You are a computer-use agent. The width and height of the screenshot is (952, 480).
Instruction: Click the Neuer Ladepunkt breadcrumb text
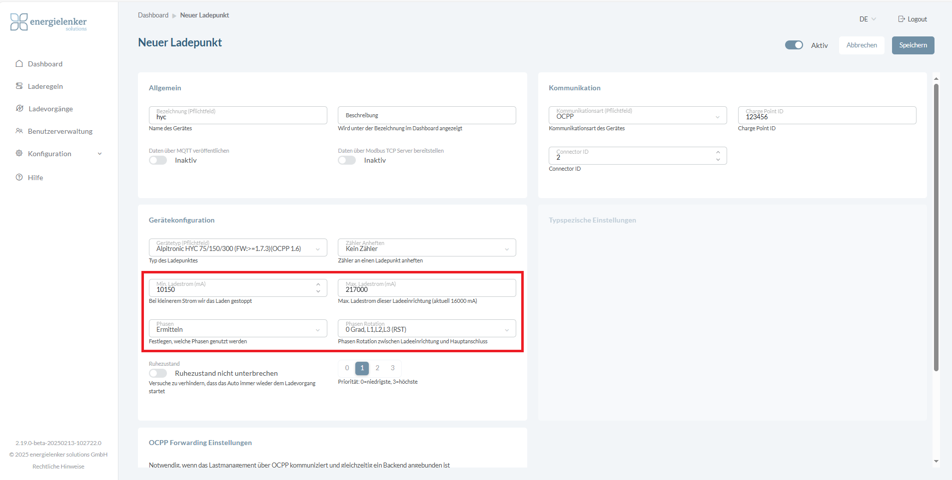204,15
